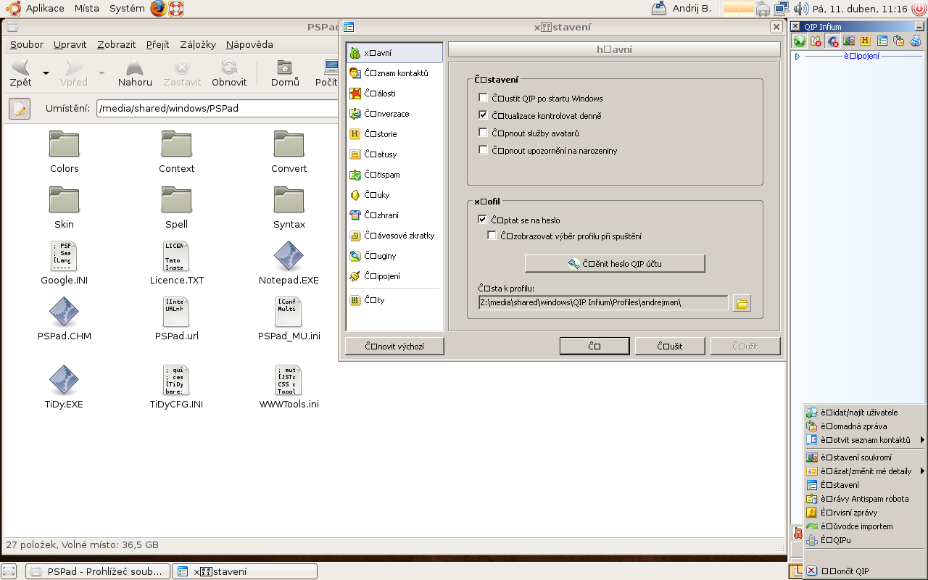
Task: Click the mass message cards icon in QIP toolbar
Action: 899,41
